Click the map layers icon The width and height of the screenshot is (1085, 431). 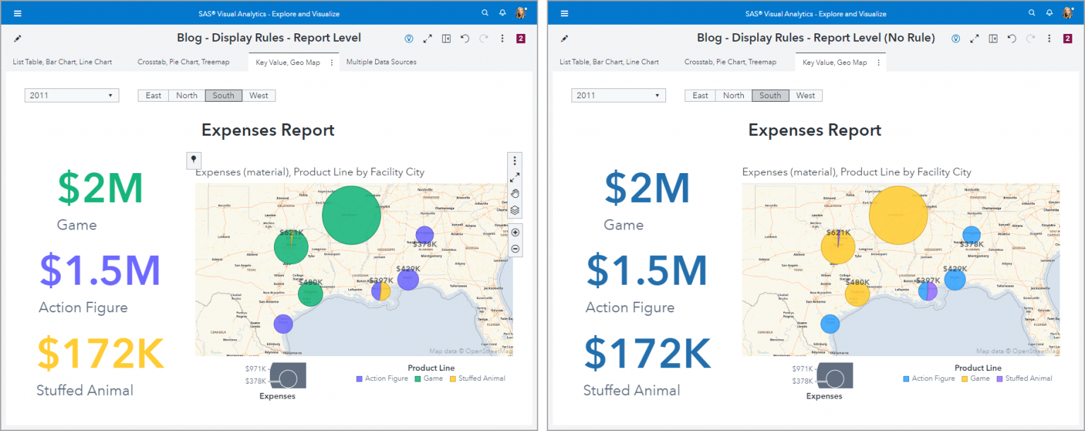(515, 210)
